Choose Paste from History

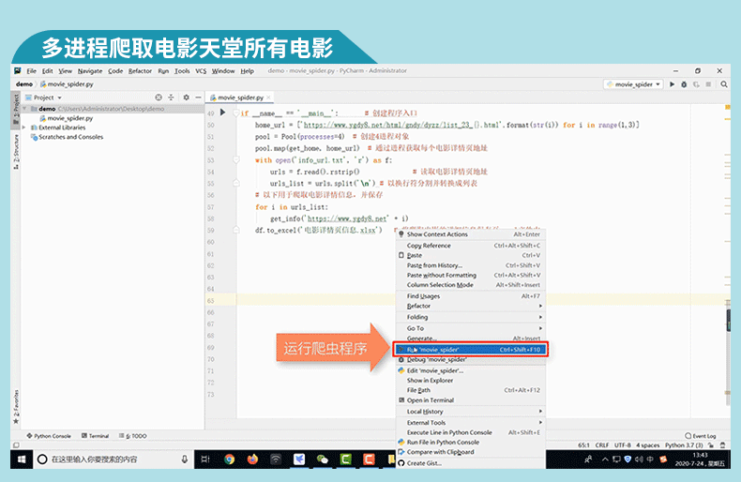tap(471, 265)
